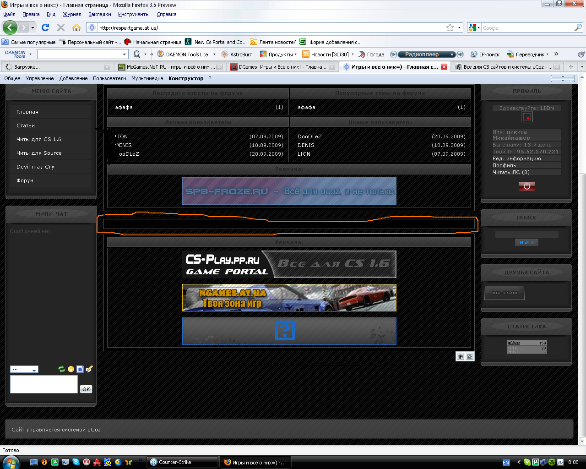The height and width of the screenshot is (469, 586).
Task: Open the Форум link in the site menu
Action: tap(25, 180)
